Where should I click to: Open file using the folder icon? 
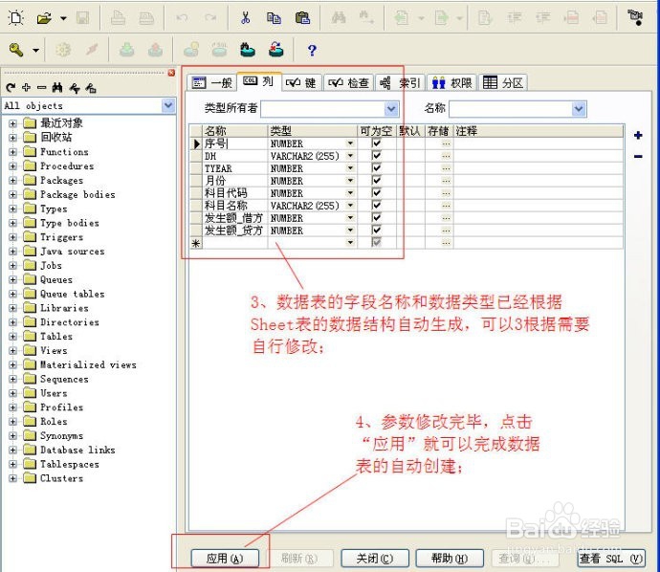point(44,18)
